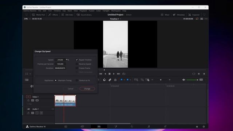The width and height of the screenshot is (233, 131).
Task: Open the Inspector panel
Action: pyautogui.click(x=194, y=15)
